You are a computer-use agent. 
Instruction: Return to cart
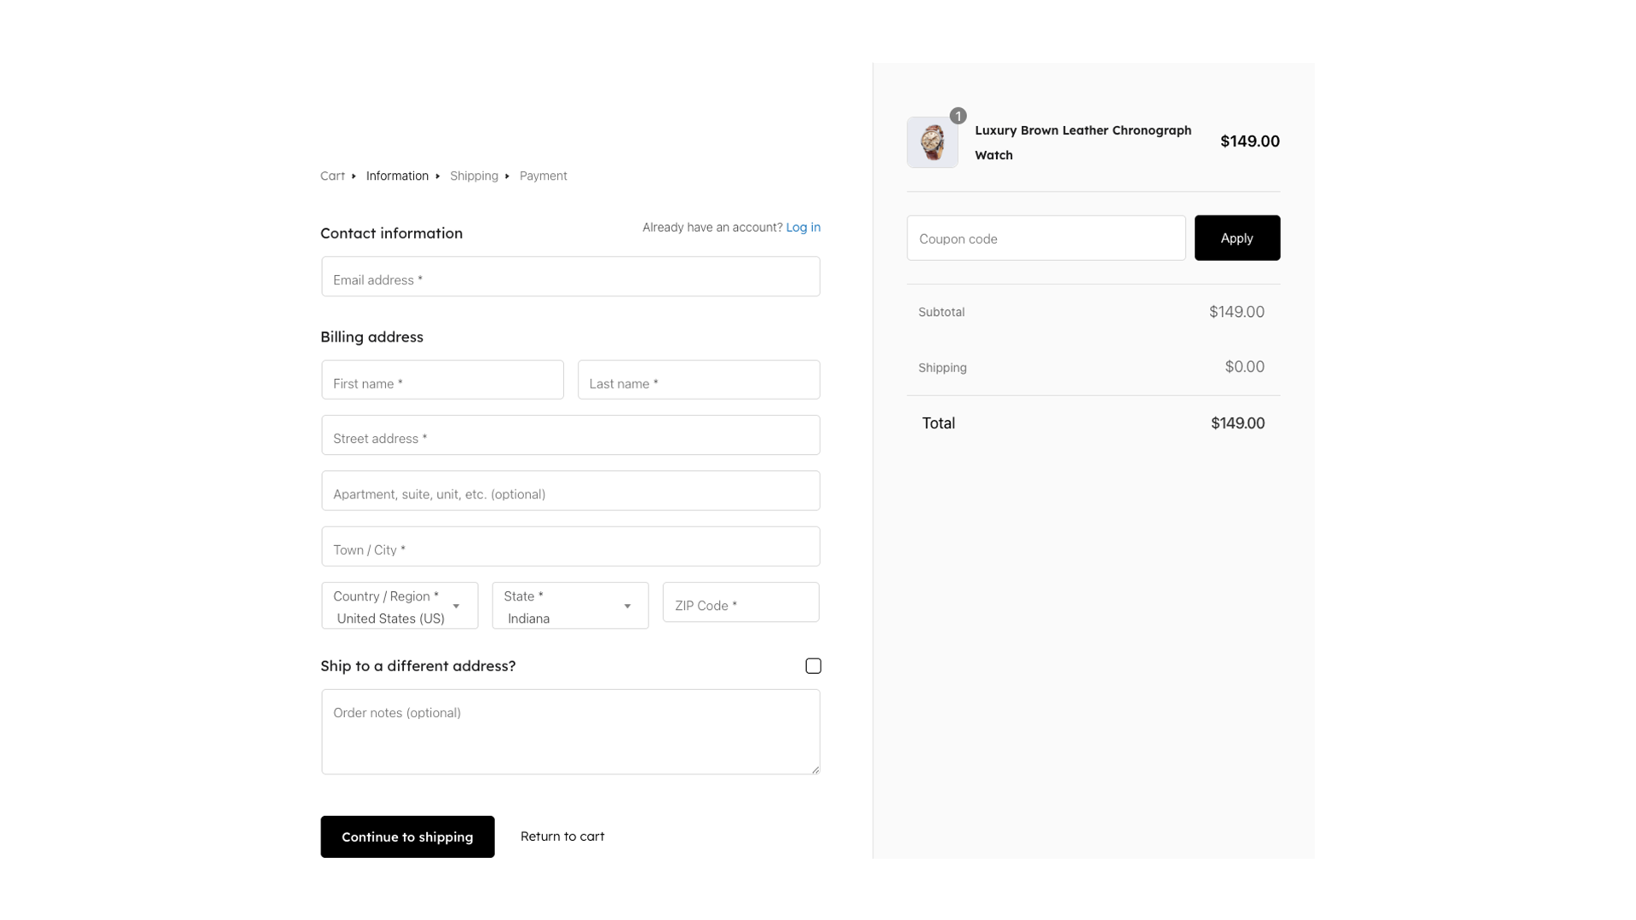(x=562, y=837)
